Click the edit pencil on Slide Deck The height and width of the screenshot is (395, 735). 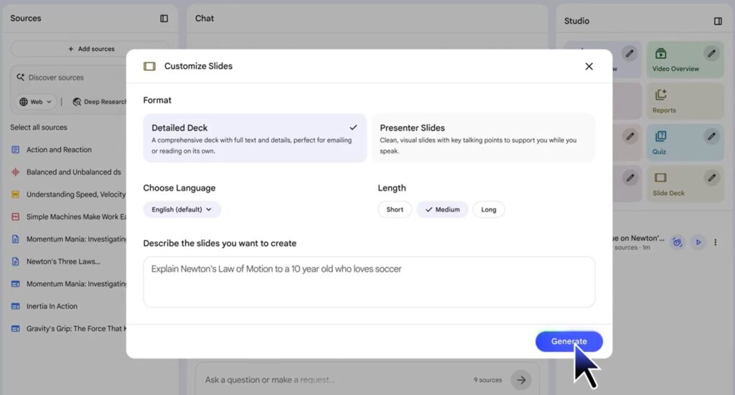[711, 177]
